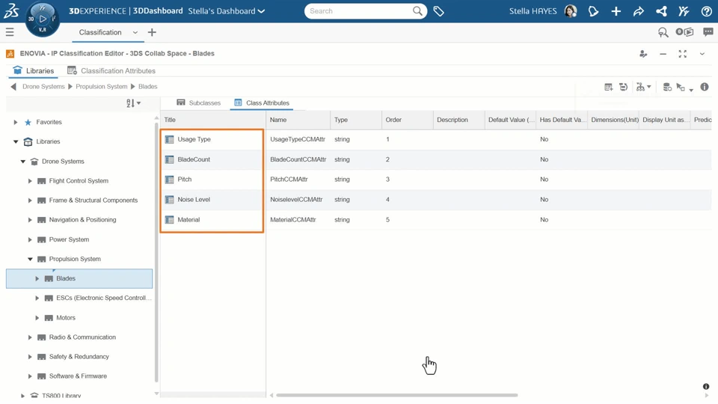Open the tree sort order dropdown
The image size is (718, 404).
[x=133, y=103]
